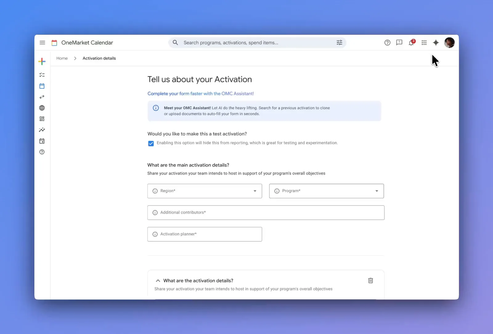Click the Activation planner field
The height and width of the screenshot is (334, 493).
click(205, 234)
